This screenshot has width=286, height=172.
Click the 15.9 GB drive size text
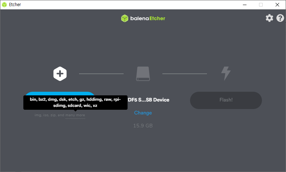pos(143,126)
